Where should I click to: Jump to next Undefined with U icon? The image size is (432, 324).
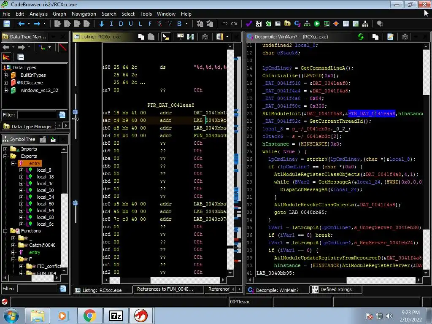pos(131,24)
